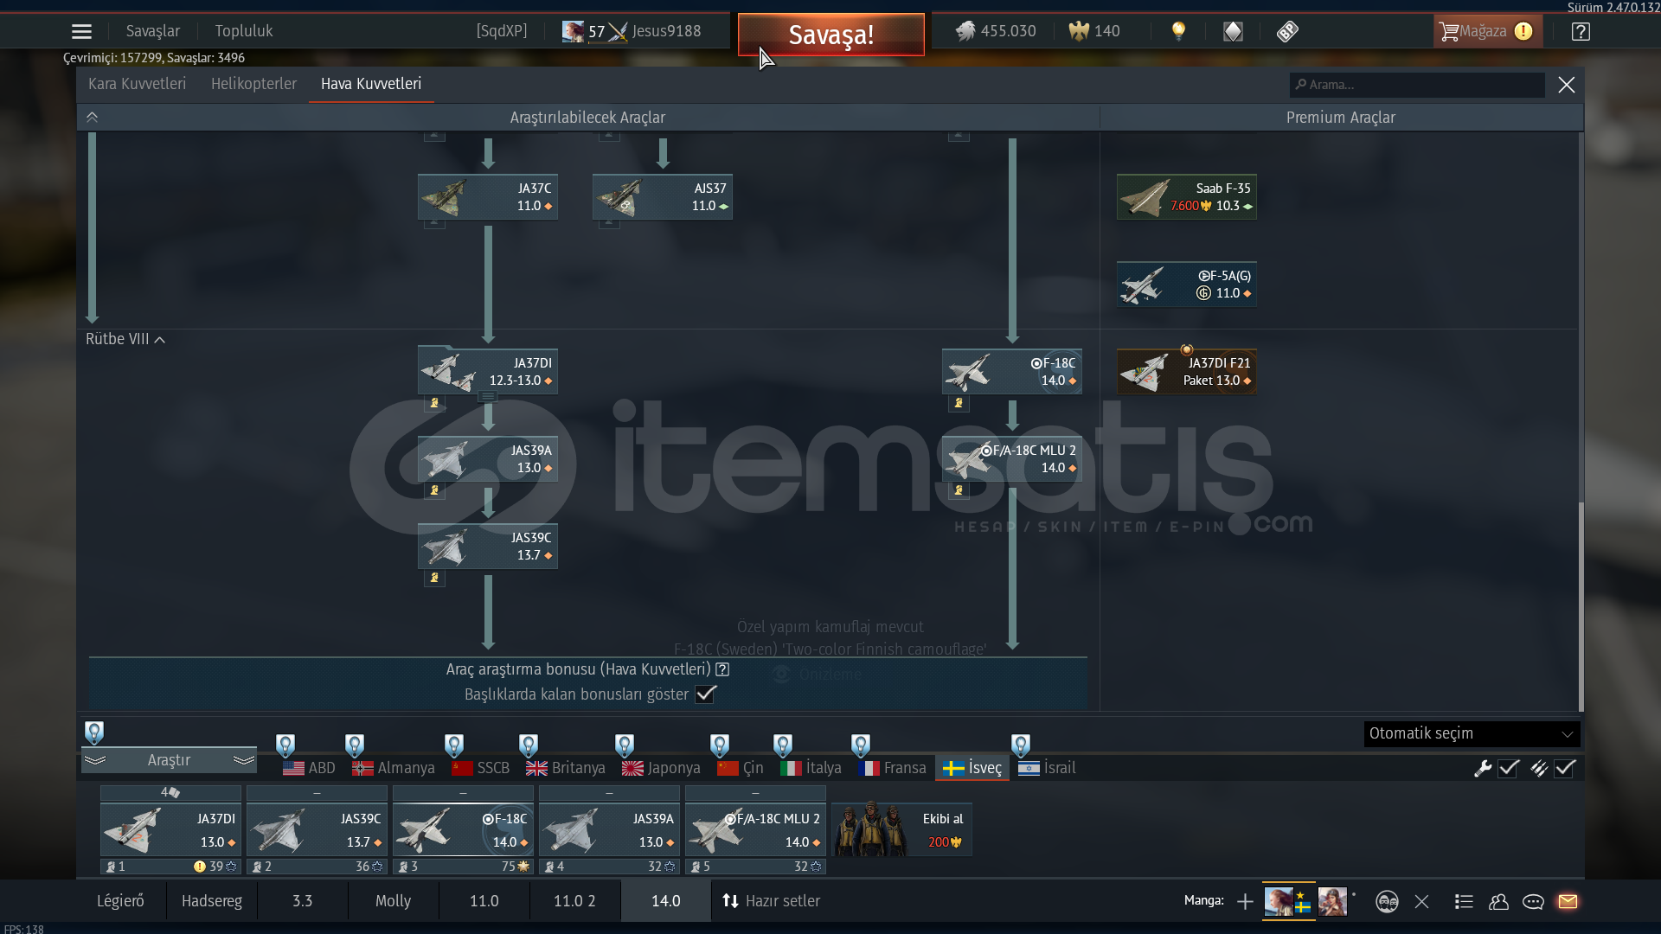The width and height of the screenshot is (1661, 934).
Task: Select JA37DI F21 Paket premium vehicle
Action: (1187, 372)
